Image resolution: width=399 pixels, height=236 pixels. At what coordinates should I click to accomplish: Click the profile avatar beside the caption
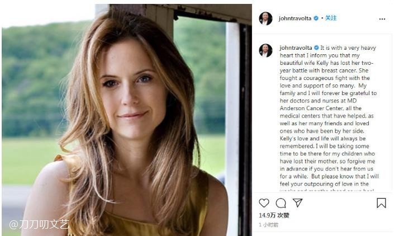pos(265,50)
